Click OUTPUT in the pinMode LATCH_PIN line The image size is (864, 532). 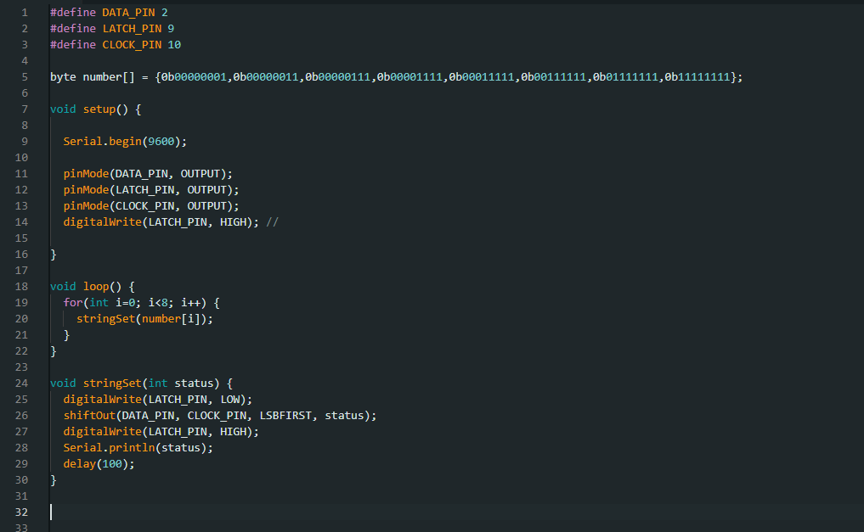206,190
